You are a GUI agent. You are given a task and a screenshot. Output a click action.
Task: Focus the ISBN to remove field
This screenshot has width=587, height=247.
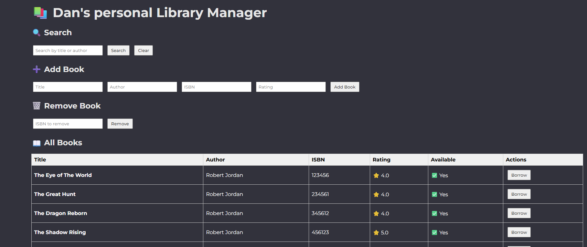68,124
